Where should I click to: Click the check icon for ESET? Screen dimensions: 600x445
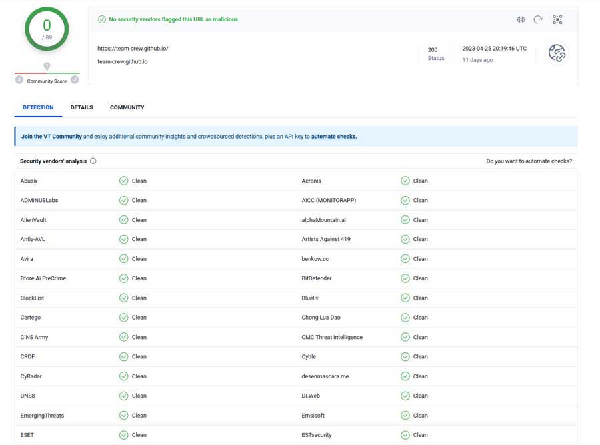point(123,435)
